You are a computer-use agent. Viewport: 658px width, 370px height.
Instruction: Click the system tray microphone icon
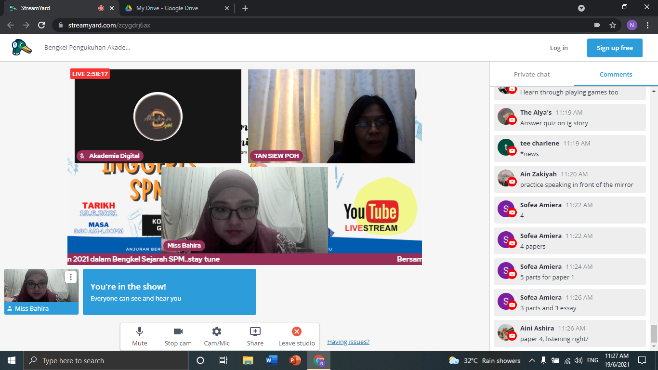pos(544,360)
